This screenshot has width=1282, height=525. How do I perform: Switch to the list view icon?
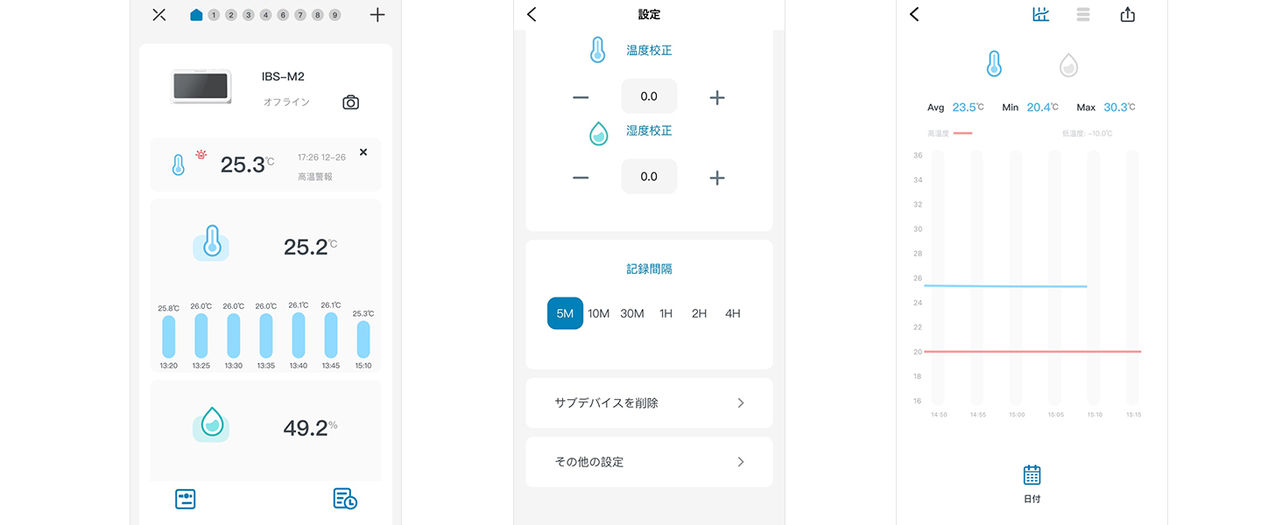(1083, 14)
